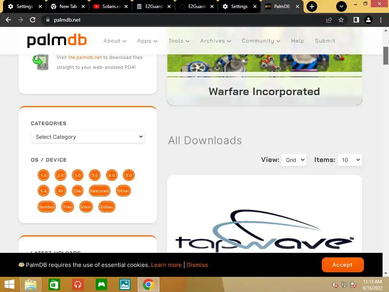Select the Clie device tag
This screenshot has height=292, width=389.
pos(77,191)
